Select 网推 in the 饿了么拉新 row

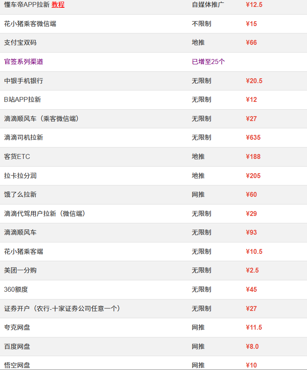[x=198, y=195]
